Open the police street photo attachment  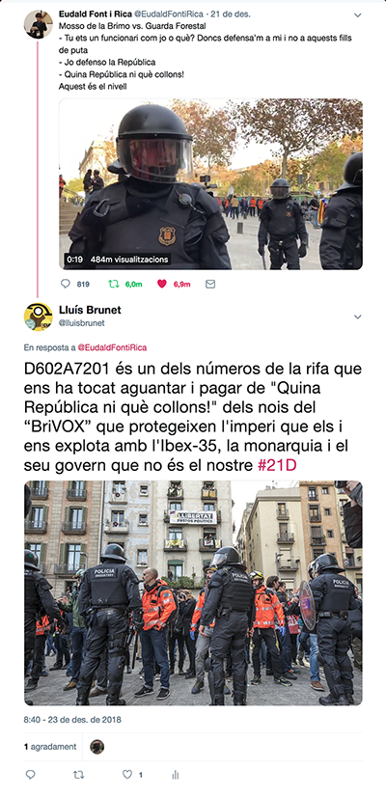tap(193, 592)
